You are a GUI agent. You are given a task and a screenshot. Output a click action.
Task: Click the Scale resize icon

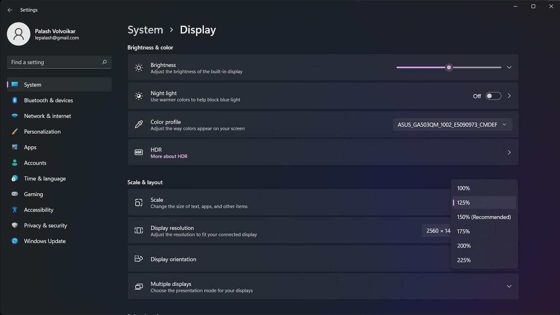[138, 202]
